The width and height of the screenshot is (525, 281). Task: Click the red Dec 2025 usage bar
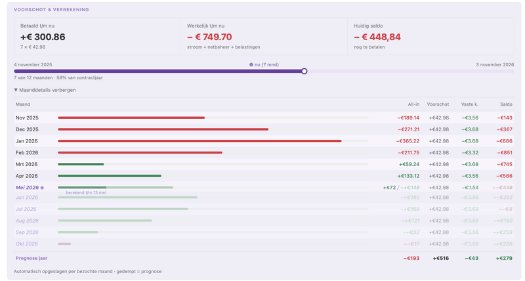click(163, 129)
